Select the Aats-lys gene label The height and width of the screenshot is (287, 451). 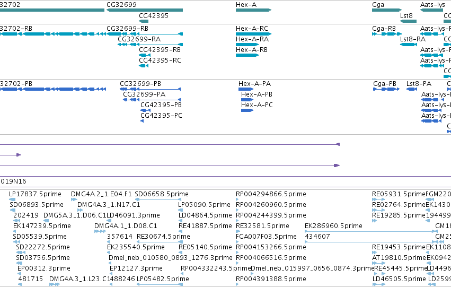point(432,5)
